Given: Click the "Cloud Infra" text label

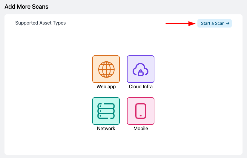Looking at the screenshot, I should pos(141,87).
